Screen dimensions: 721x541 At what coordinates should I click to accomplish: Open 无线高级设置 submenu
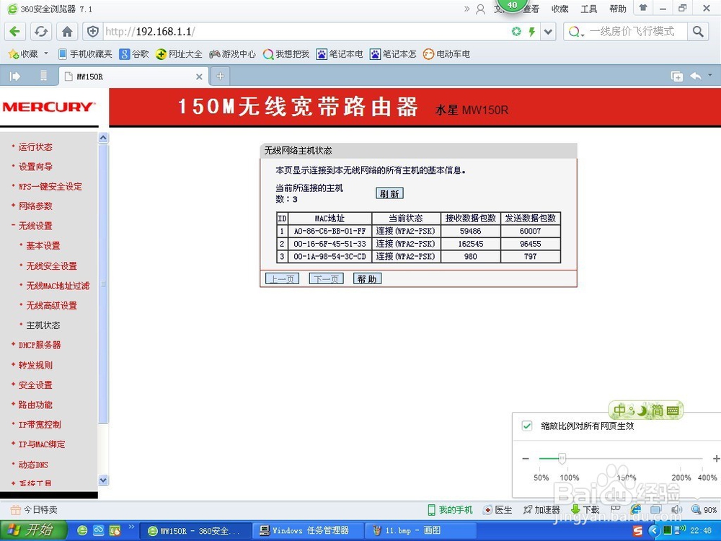[51, 305]
